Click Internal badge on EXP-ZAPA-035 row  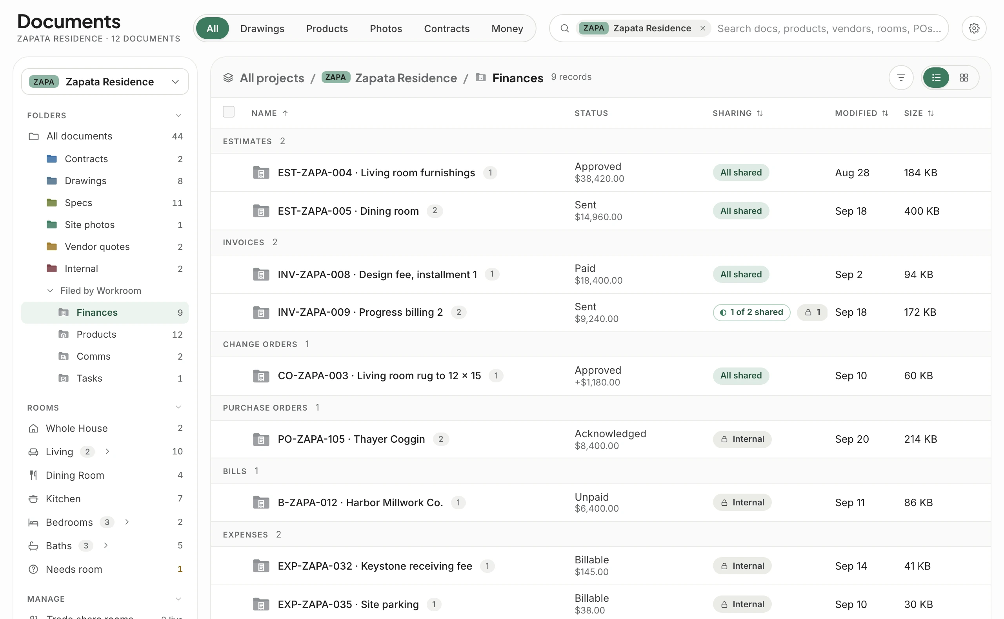tap(742, 604)
